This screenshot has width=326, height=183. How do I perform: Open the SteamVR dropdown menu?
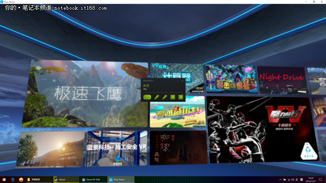click(x=148, y=81)
